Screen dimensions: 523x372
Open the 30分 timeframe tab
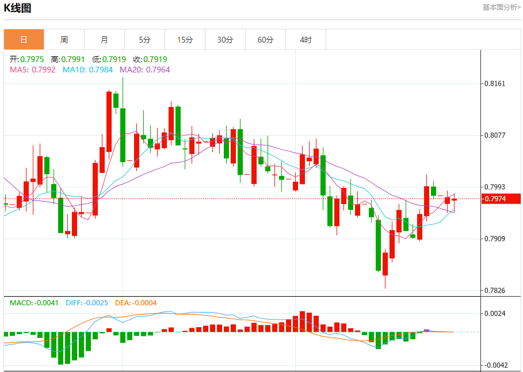pos(226,40)
